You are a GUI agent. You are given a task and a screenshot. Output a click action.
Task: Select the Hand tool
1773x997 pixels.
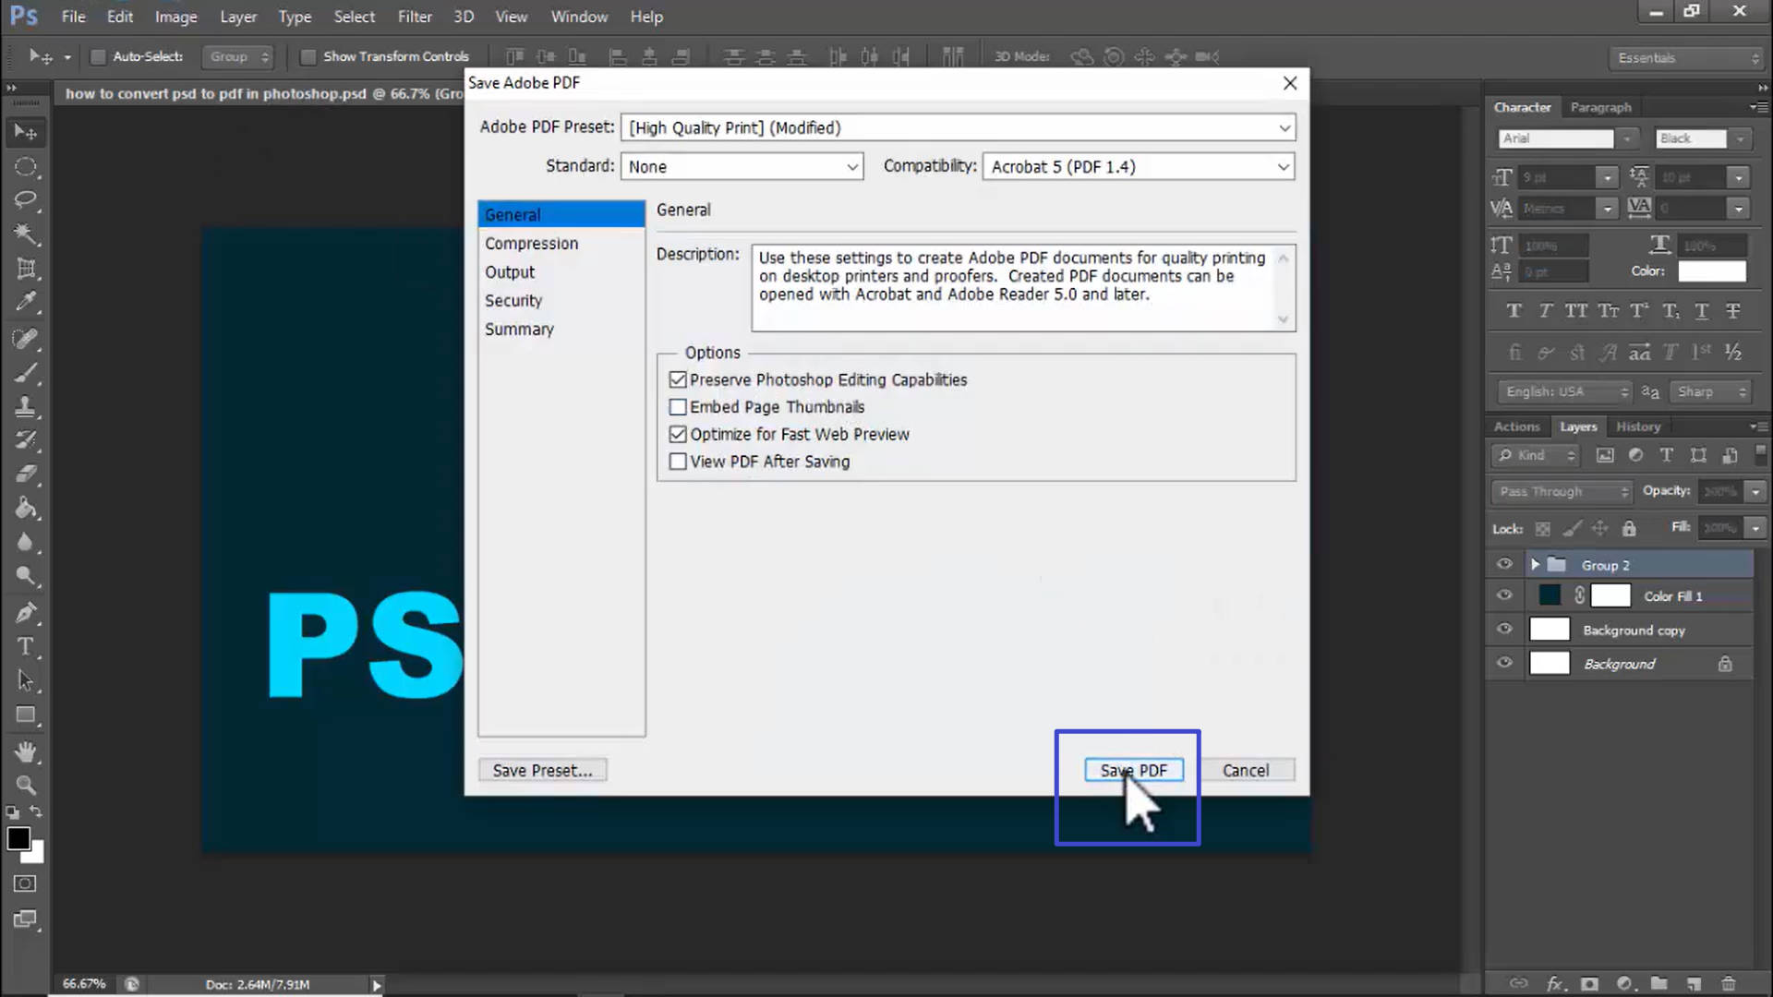[x=26, y=751]
